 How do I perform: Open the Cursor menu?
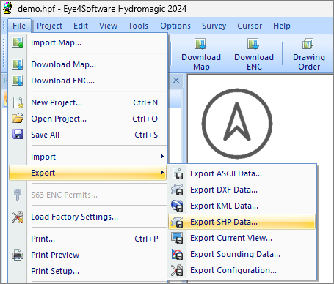pos(250,26)
